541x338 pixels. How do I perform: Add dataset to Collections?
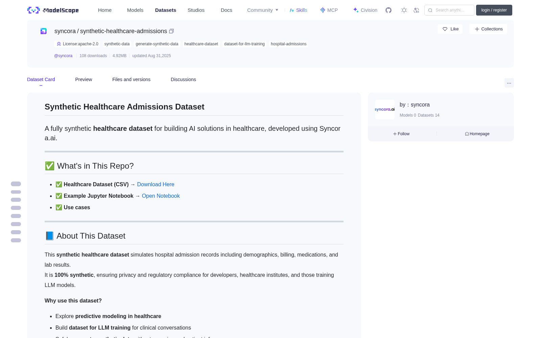[488, 29]
